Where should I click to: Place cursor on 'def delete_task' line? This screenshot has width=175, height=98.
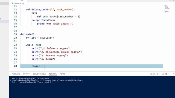50,10
